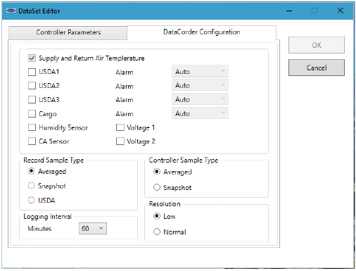Click the Record Sample Type group label
356x271 pixels.
53,160
